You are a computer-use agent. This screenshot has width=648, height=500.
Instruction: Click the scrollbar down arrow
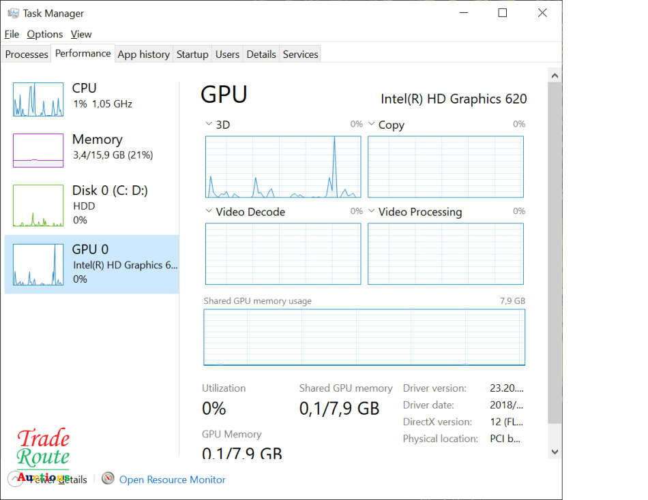555,451
